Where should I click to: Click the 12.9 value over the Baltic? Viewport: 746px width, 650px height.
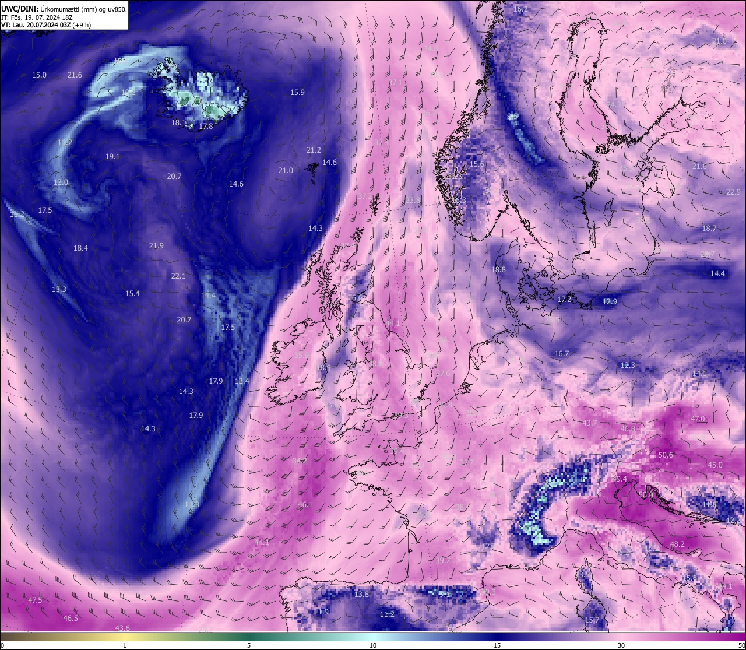(x=610, y=302)
